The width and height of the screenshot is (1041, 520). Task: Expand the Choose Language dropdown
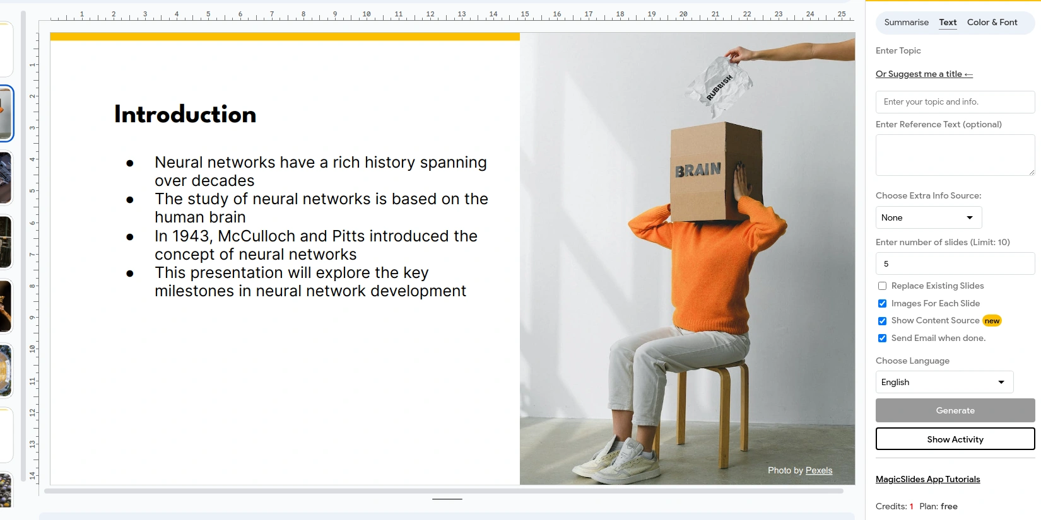coord(944,382)
